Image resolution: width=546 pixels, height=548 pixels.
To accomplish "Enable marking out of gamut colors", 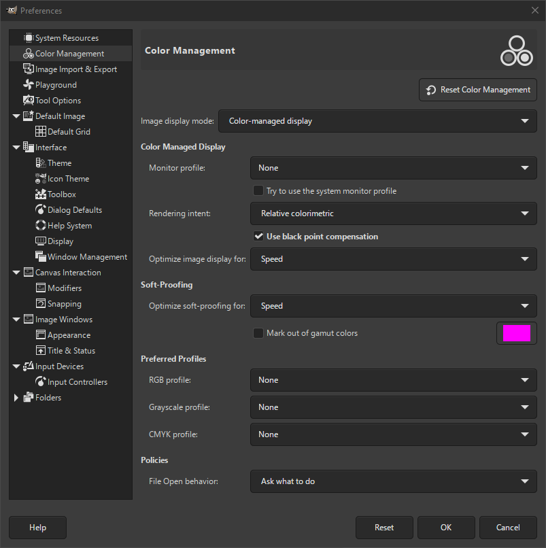I will tap(258, 332).
